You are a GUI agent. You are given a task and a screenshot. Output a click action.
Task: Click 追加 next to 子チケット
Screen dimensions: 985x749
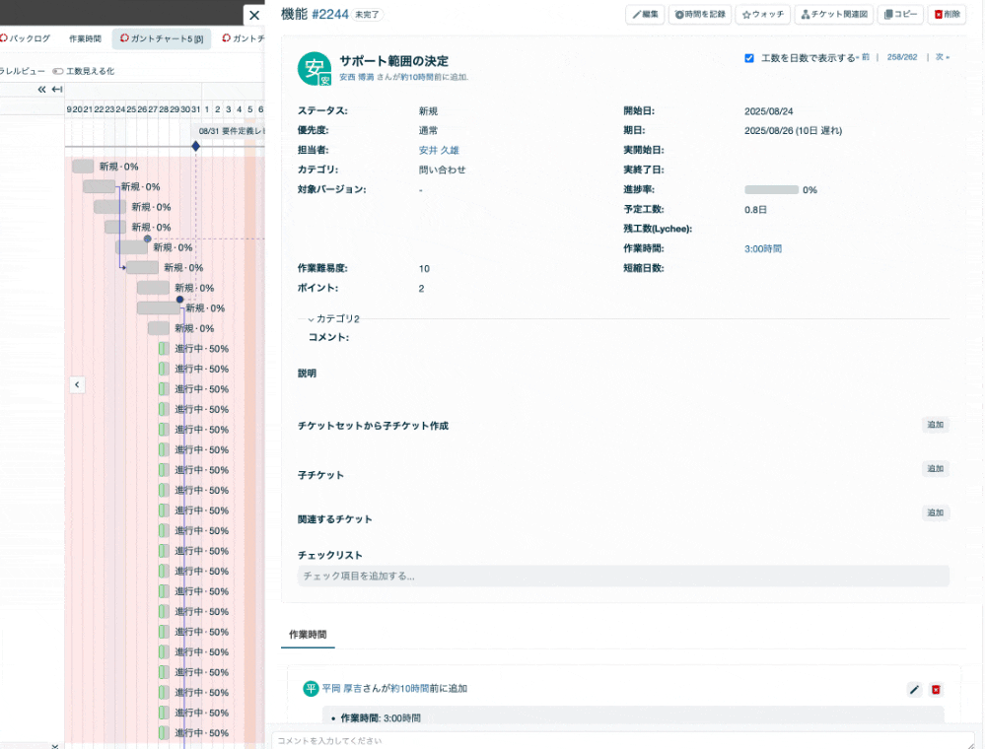tap(936, 469)
